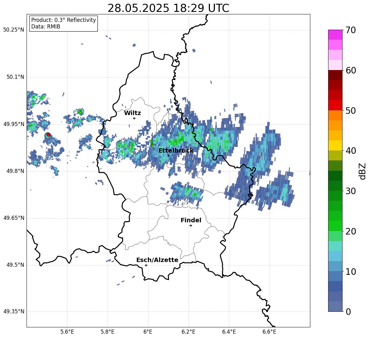Image resolution: width=370 pixels, height=338 pixels.
Task: Click the 'Findel' city label
Action: pos(191,220)
